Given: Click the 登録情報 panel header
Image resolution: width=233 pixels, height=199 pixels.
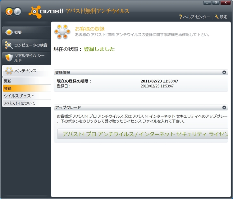Looking at the screenshot, I should pyautogui.click(x=141, y=72).
